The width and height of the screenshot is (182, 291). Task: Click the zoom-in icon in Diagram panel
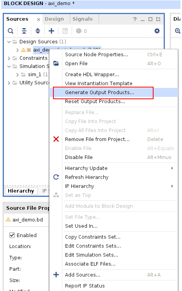coord(178,31)
